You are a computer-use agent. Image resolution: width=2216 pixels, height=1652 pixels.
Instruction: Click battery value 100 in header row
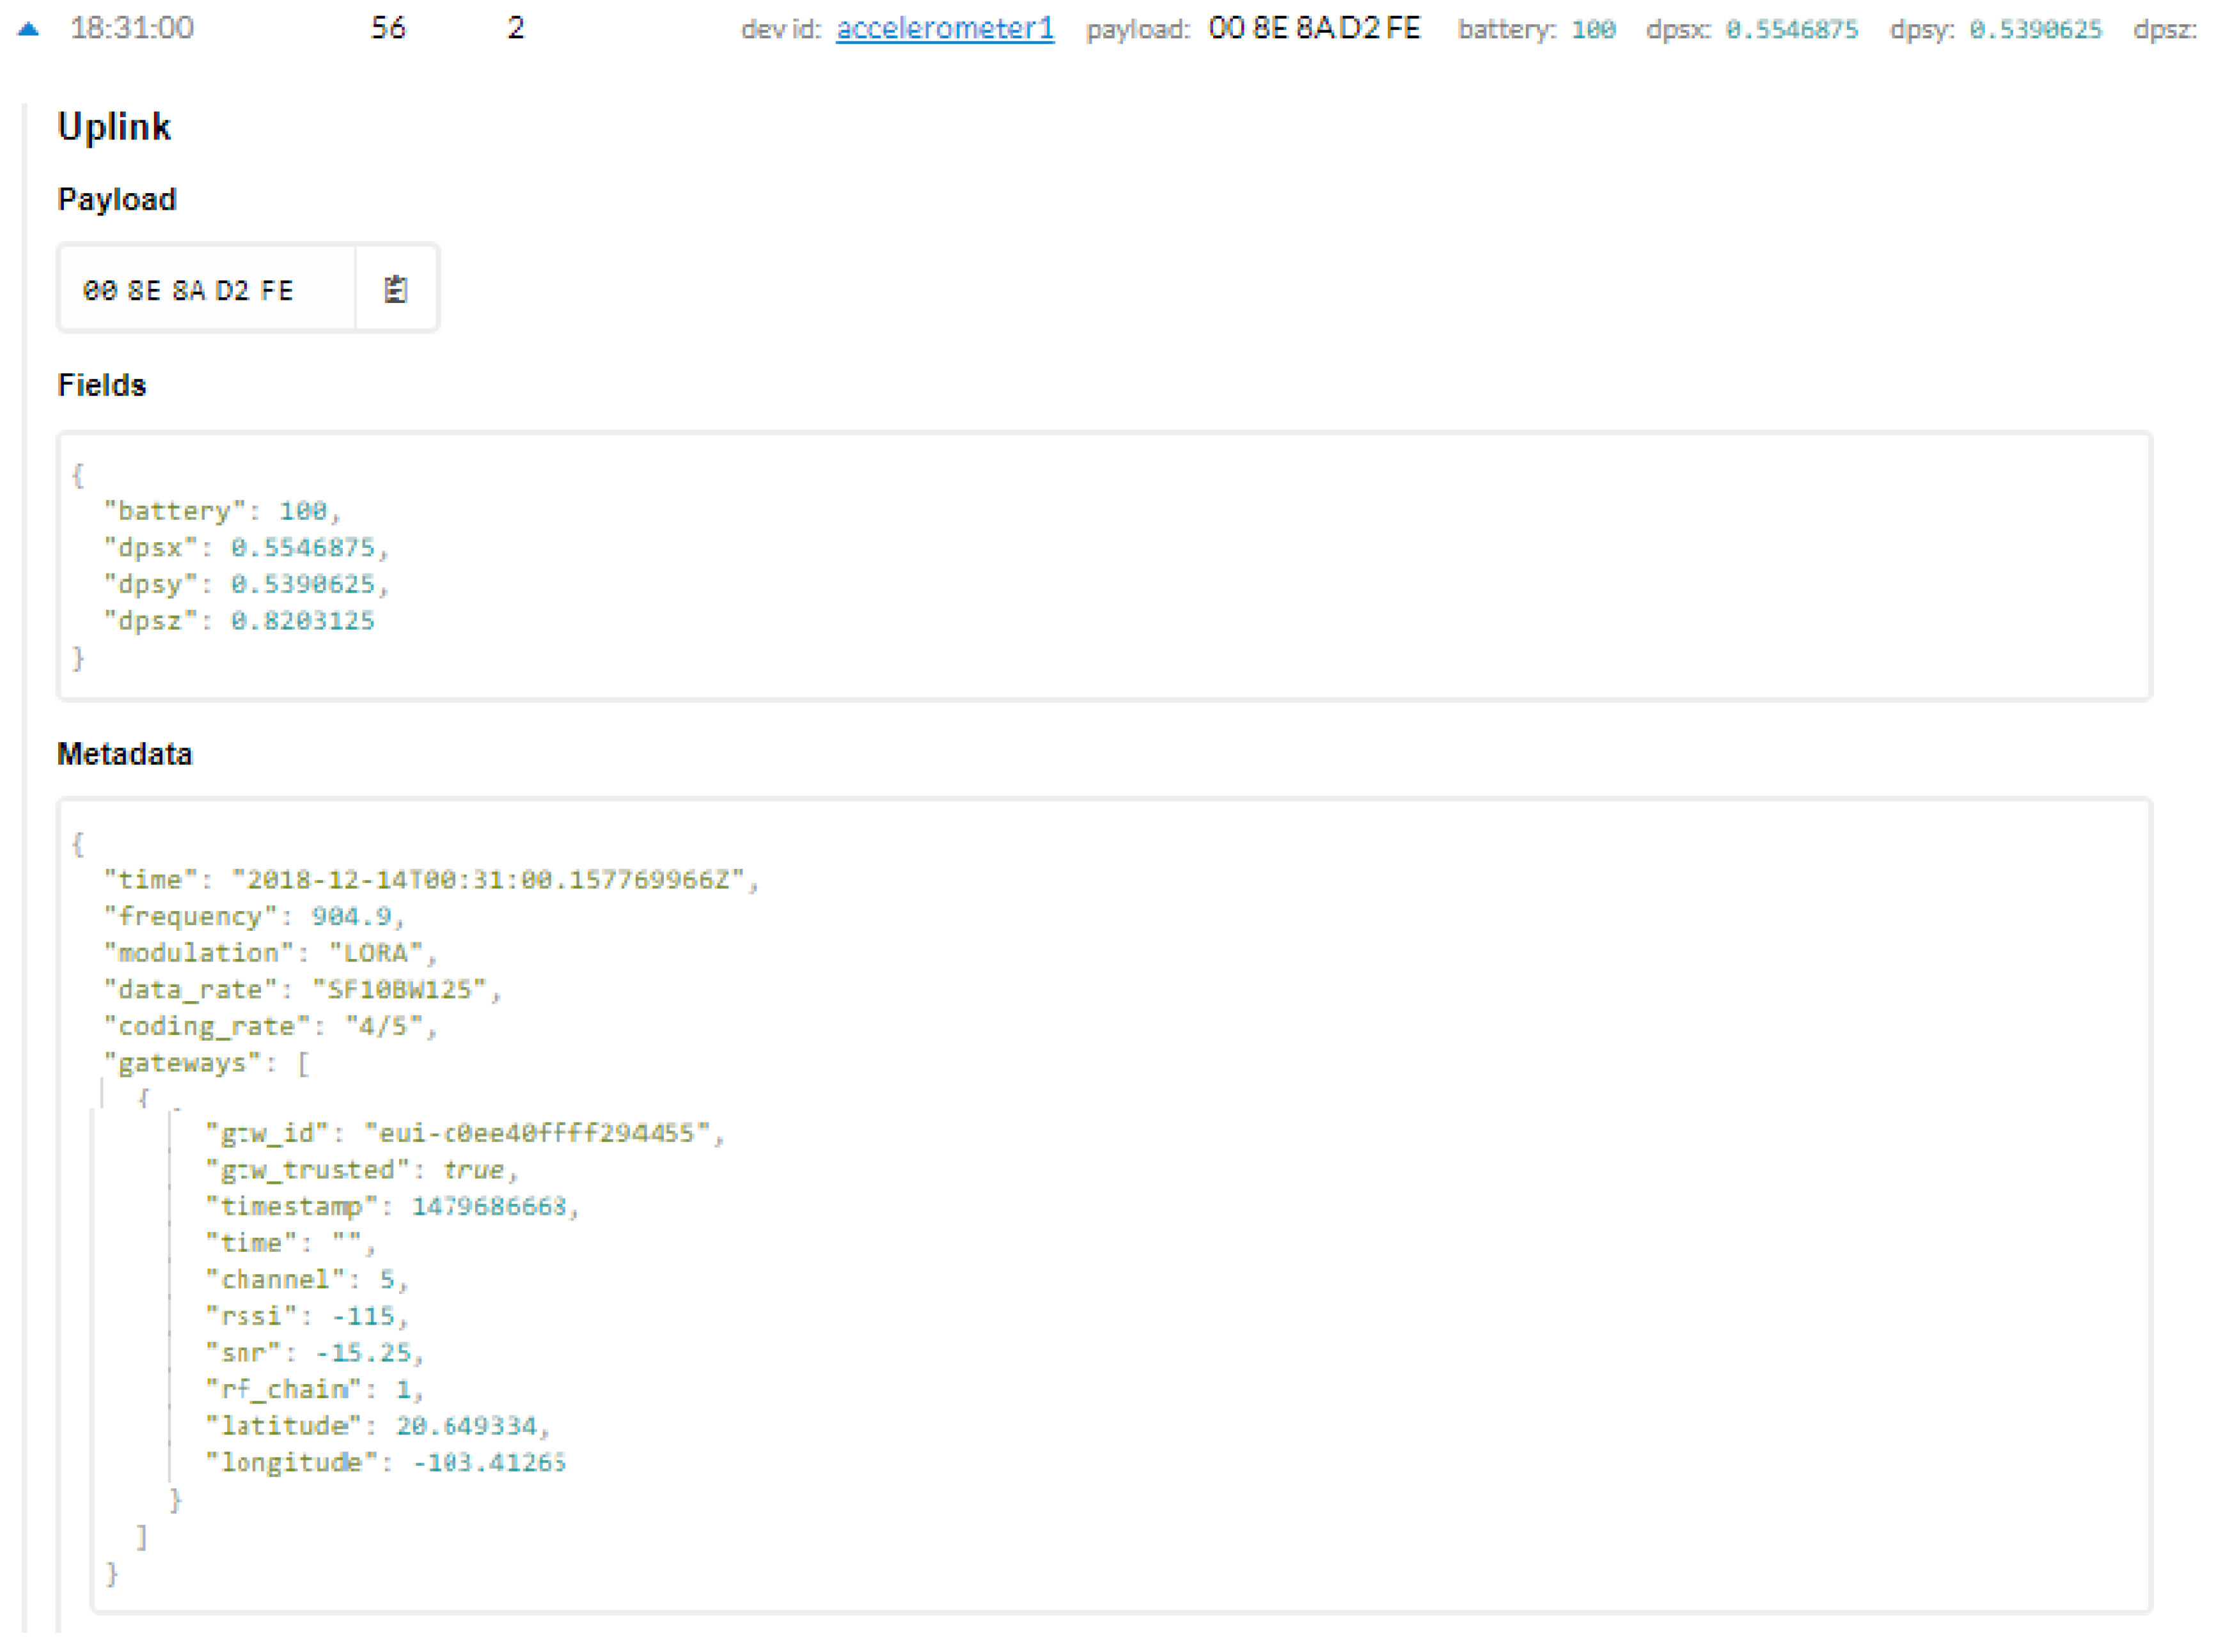tap(1592, 30)
